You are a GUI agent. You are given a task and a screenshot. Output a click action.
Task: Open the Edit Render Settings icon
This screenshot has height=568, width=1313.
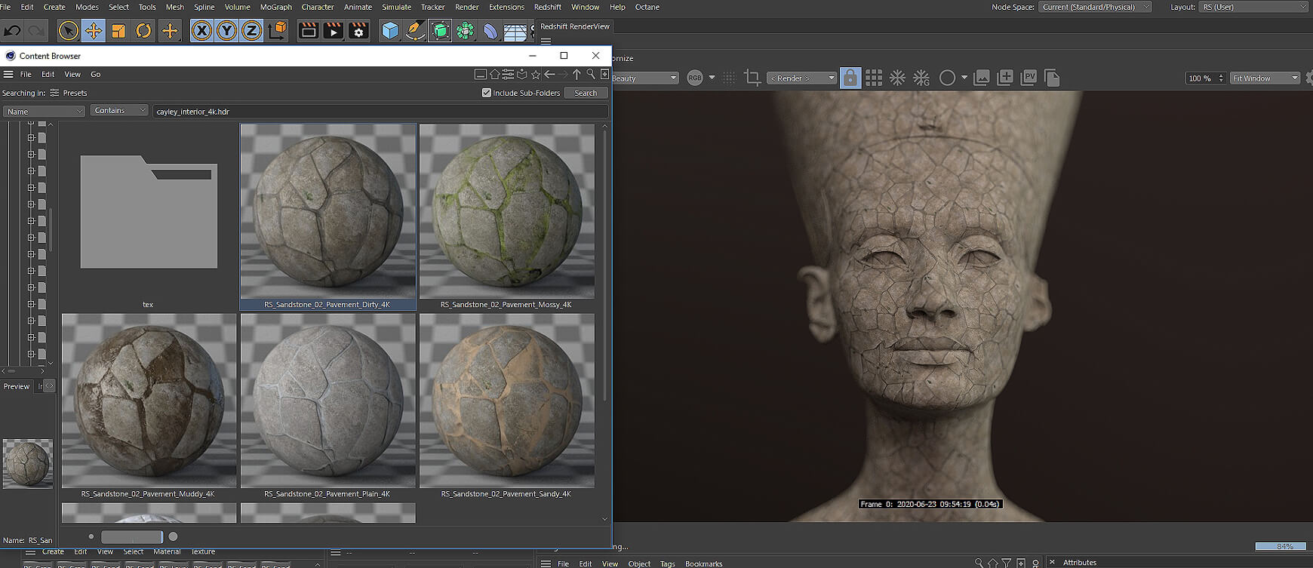point(358,31)
